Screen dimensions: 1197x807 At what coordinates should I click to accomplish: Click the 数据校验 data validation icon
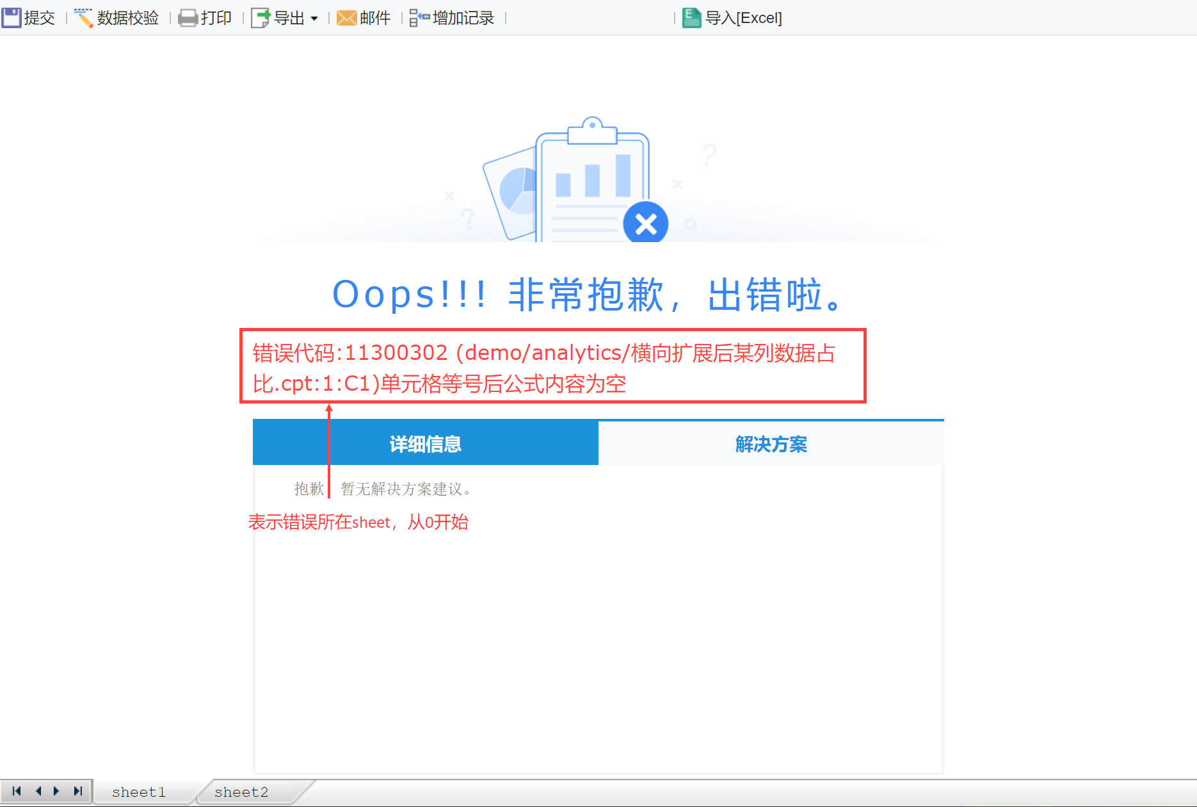point(84,18)
